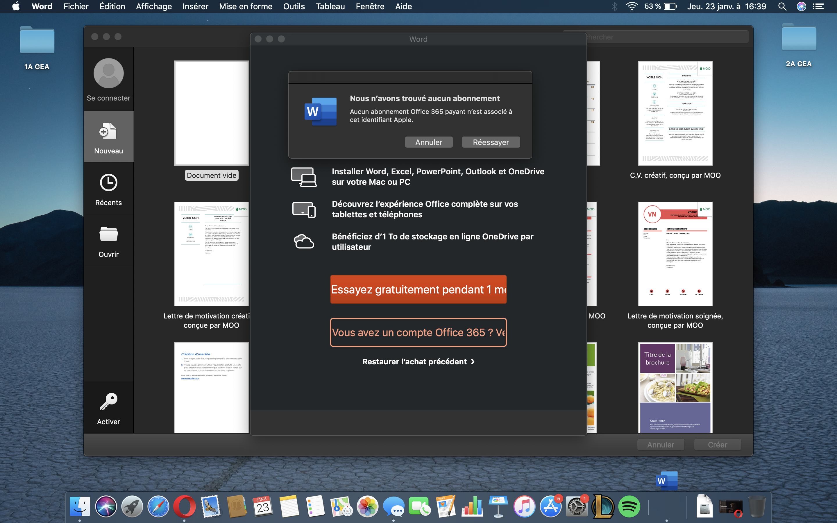Screen dimensions: 837x523
Task: Click Se connecter profile avatar
Action: click(x=108, y=73)
